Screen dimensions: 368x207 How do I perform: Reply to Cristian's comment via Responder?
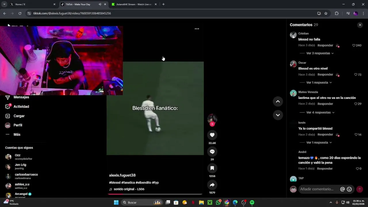point(325,45)
